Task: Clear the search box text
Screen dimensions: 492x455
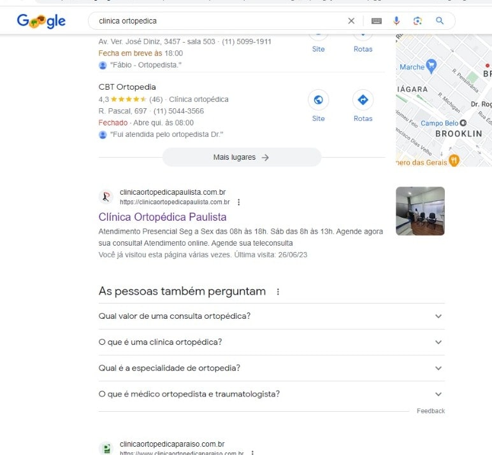Action: pos(351,21)
